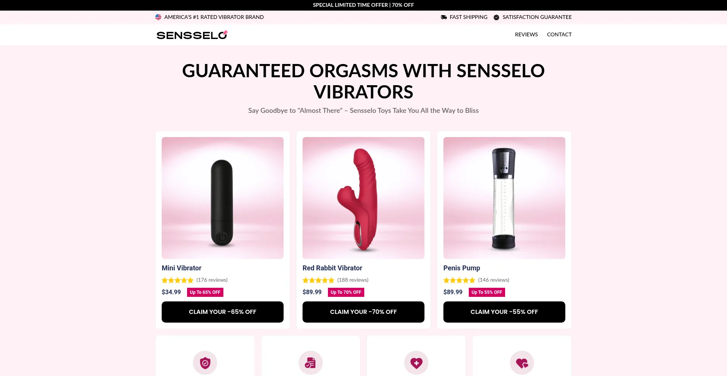Image resolution: width=727 pixels, height=376 pixels.
Task: View the 188 reviews link
Action: click(x=353, y=280)
